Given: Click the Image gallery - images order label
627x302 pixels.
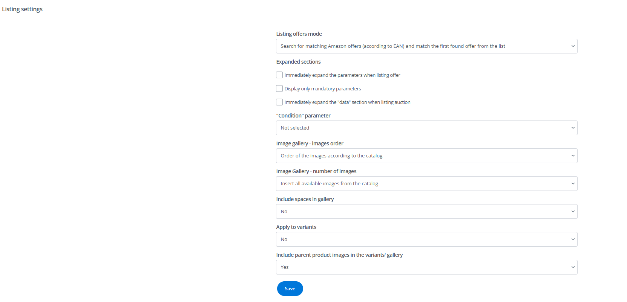Looking at the screenshot, I should pos(310,143).
